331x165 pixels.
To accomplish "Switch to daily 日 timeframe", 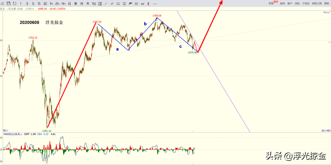I will 69,4.
